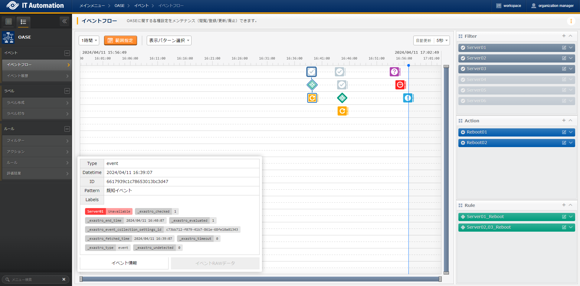The height and width of the screenshot is (286, 580).
Task: Open the 1時間 time range dropdown
Action: (x=89, y=40)
